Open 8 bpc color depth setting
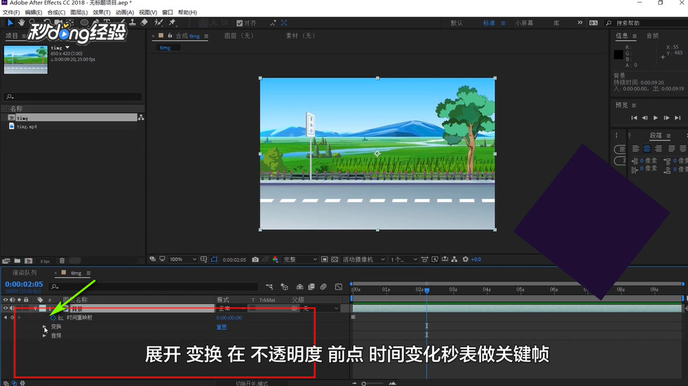This screenshot has width=688, height=386. click(x=45, y=261)
